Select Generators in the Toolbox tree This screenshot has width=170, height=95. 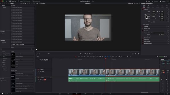click(5, 59)
